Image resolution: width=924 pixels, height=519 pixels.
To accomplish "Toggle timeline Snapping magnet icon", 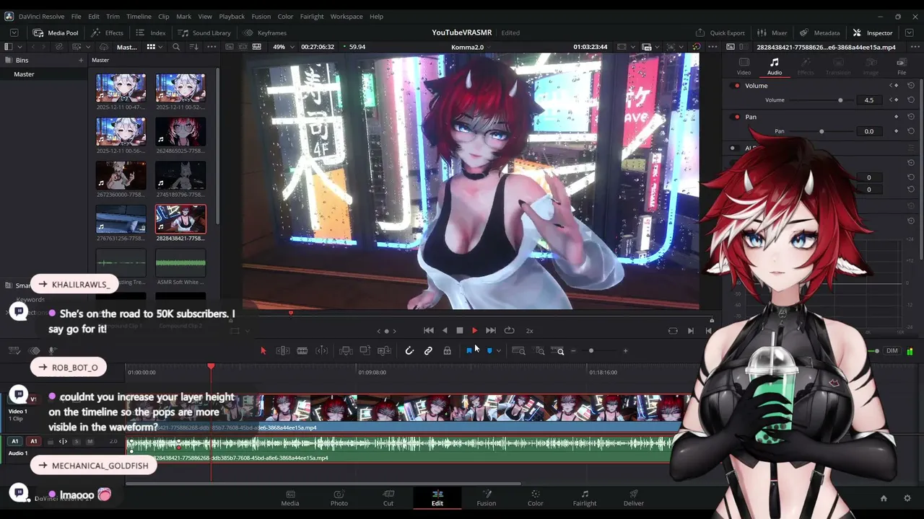I will pyautogui.click(x=409, y=351).
